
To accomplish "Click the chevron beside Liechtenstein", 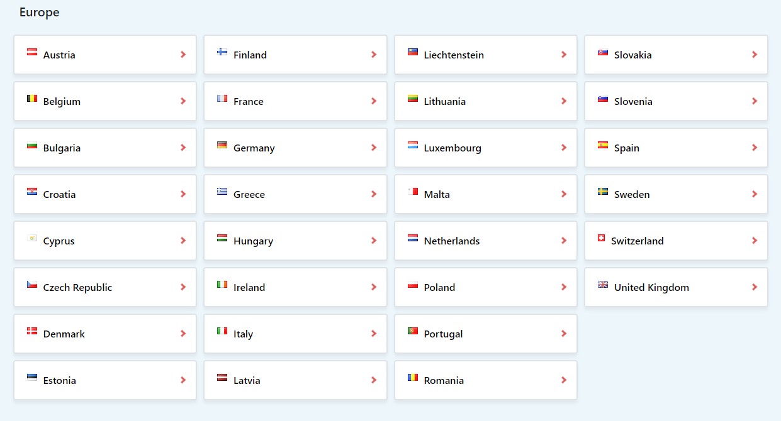I will pyautogui.click(x=564, y=55).
